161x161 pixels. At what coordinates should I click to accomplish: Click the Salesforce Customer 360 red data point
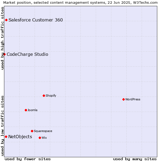coord(6,20)
